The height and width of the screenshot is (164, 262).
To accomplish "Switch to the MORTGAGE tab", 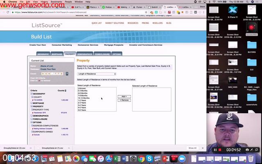I will coord(57,54).
